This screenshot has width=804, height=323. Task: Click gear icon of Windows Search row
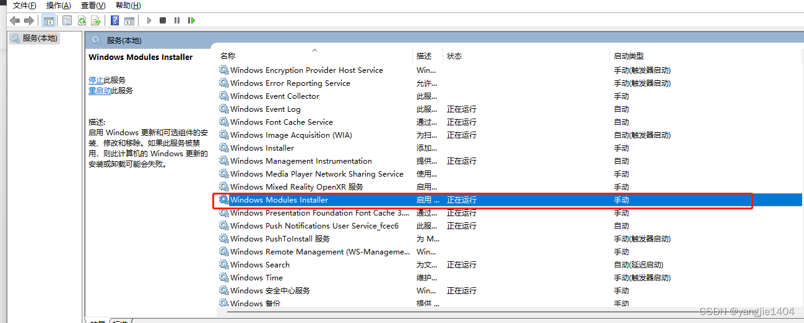[223, 264]
